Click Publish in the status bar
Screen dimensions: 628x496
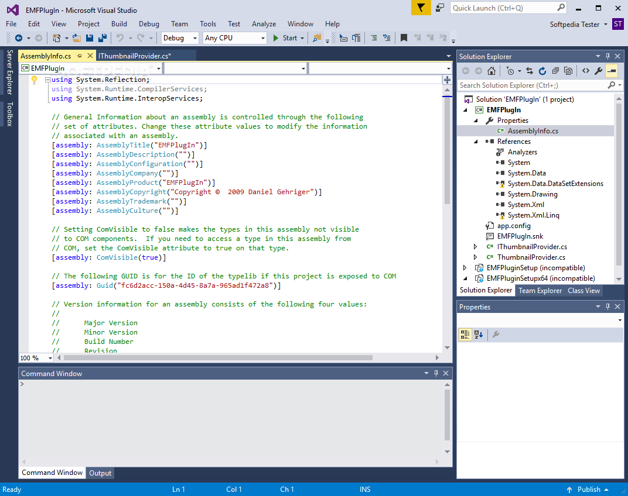pyautogui.click(x=589, y=490)
